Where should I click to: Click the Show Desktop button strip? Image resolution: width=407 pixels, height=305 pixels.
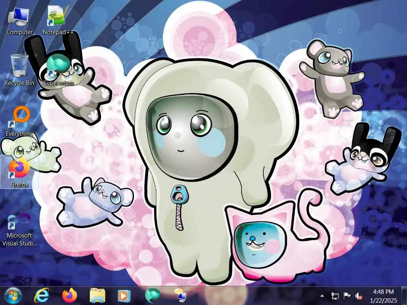pos(404,296)
